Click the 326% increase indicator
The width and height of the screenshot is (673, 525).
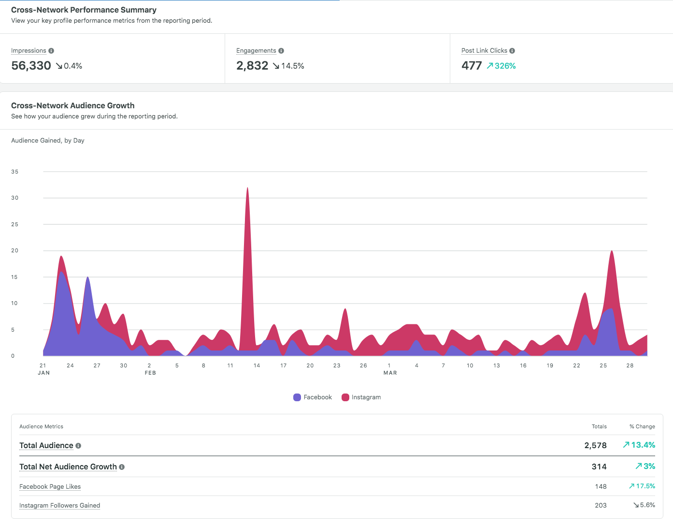(x=501, y=66)
